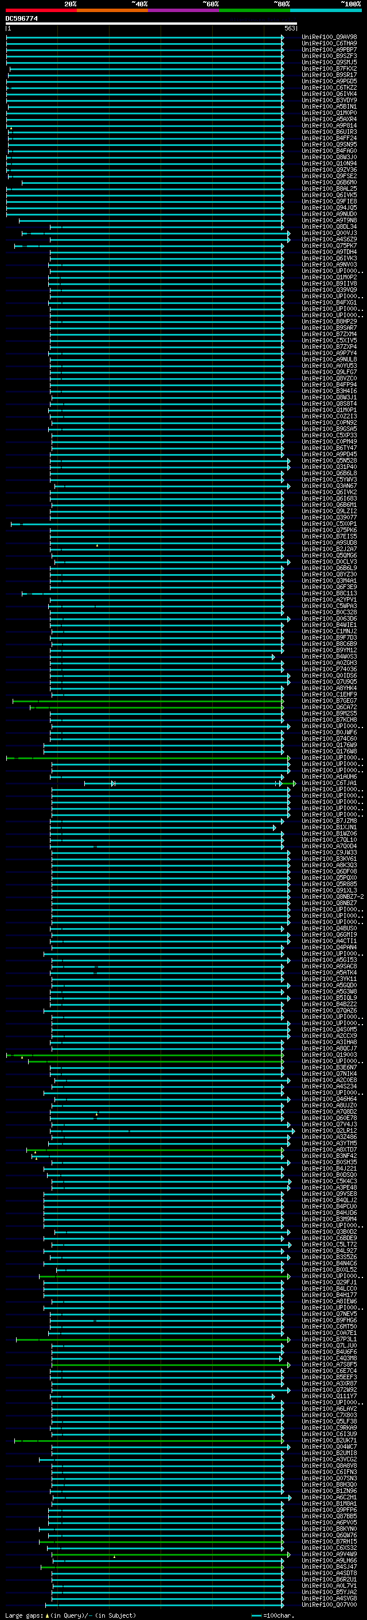Select the label UniRef100_Q4BUS0
Viewport: 367px width, 1620px height.
tap(329, 928)
